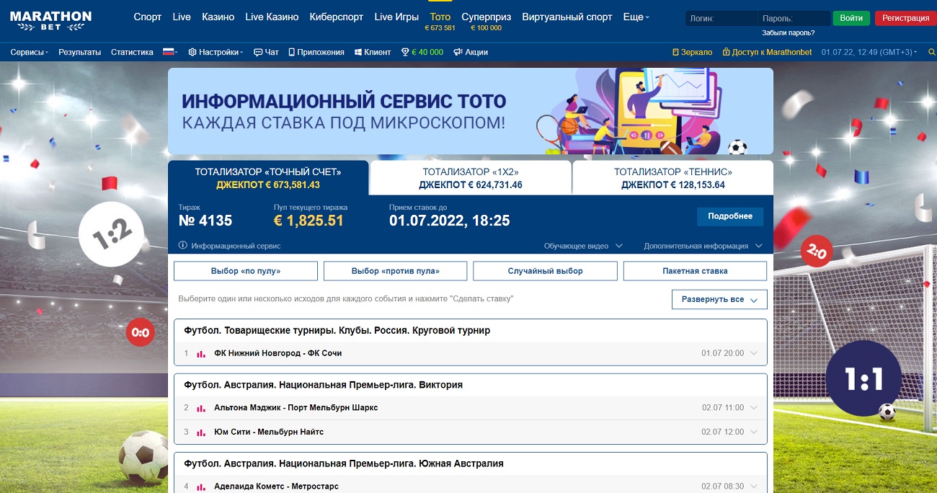This screenshot has width=937, height=493.
Task: Open the Чат speech bubble icon
Action: click(x=257, y=52)
